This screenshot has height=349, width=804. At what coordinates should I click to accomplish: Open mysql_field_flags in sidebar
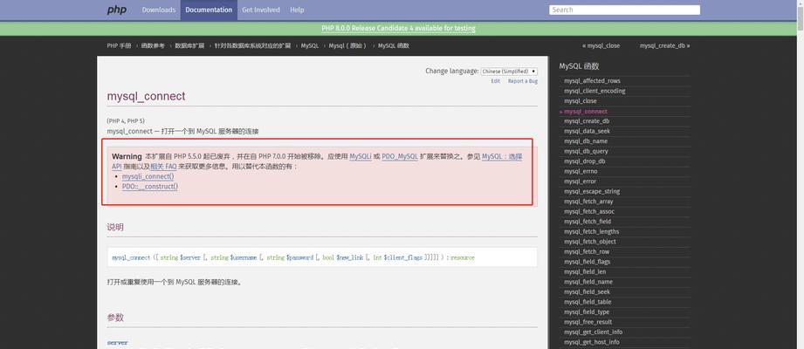(x=588, y=262)
